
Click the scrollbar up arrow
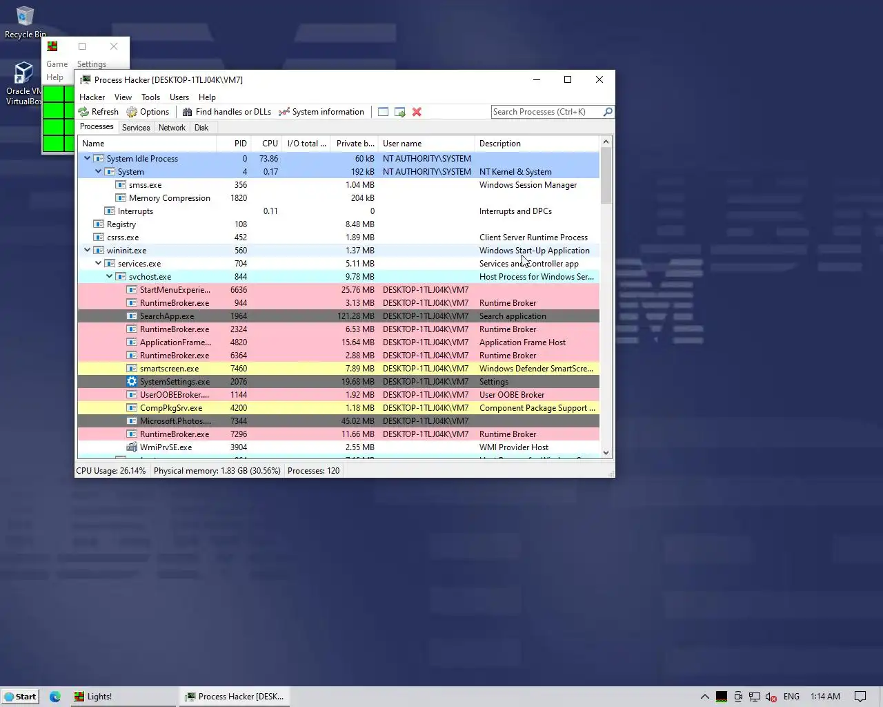click(606, 142)
